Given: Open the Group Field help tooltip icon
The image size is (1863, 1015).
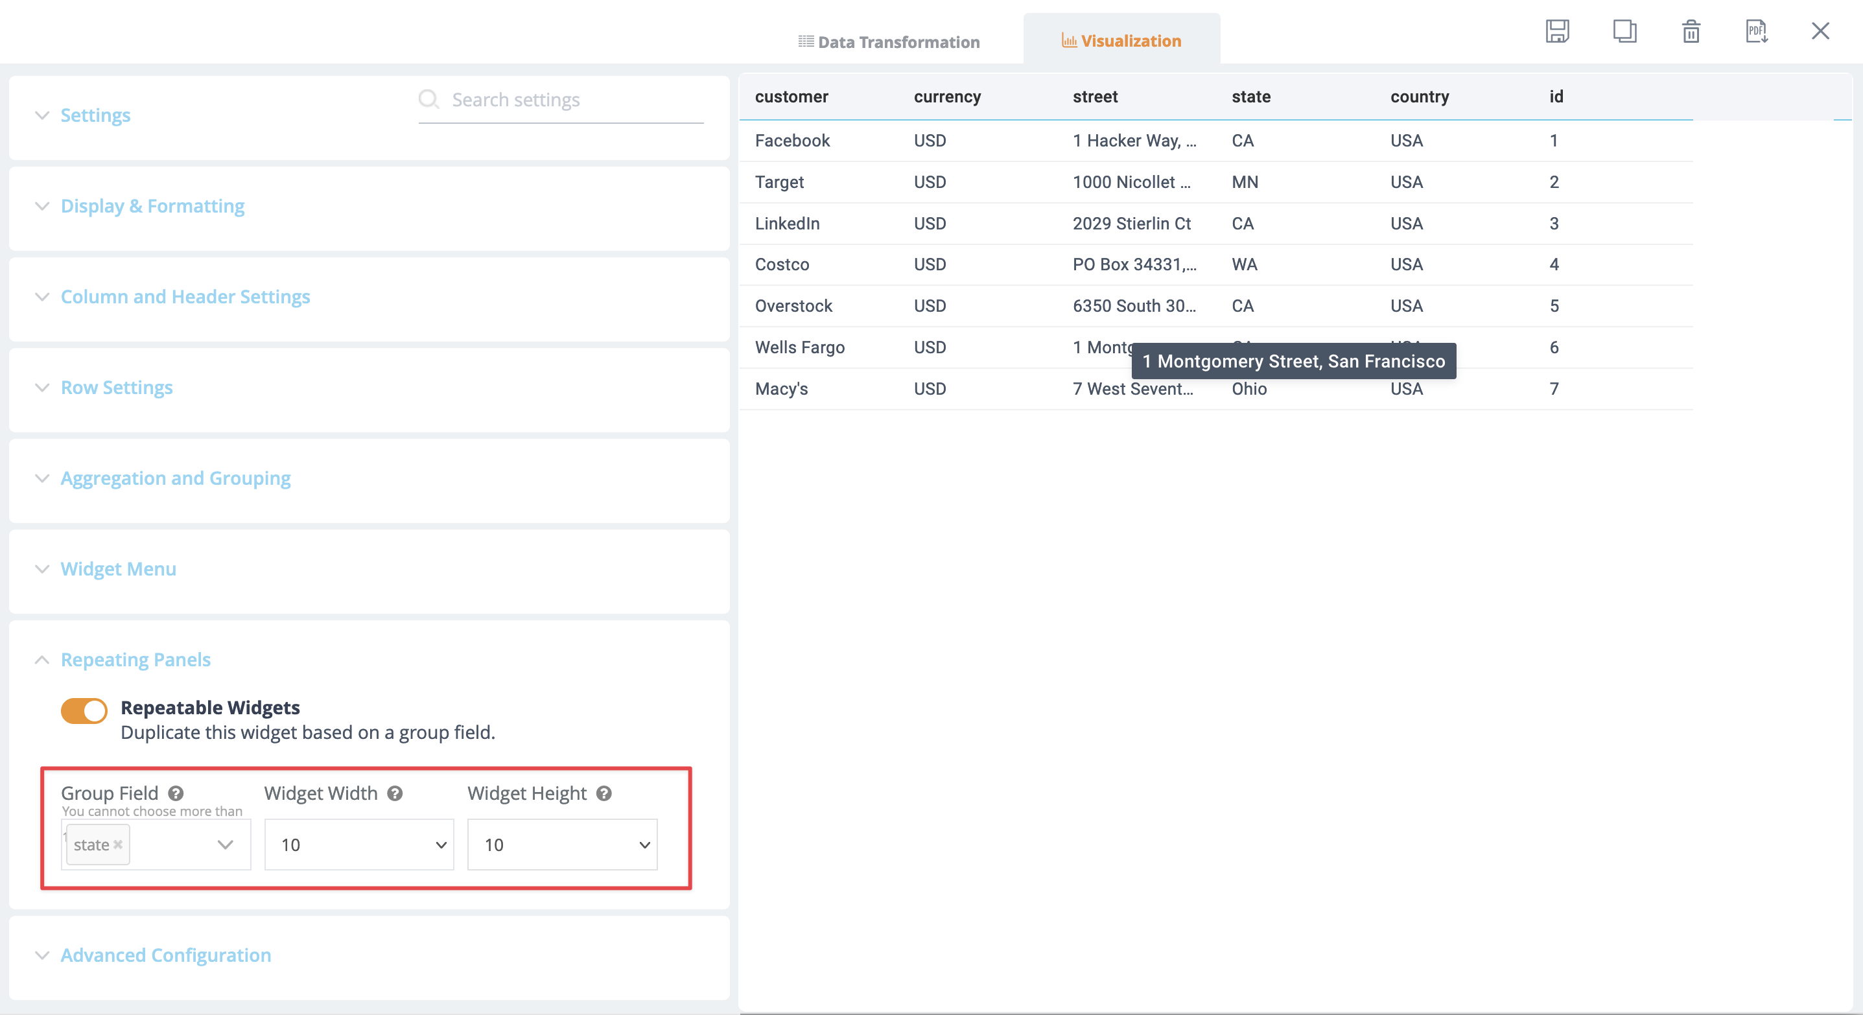Looking at the screenshot, I should point(176,793).
